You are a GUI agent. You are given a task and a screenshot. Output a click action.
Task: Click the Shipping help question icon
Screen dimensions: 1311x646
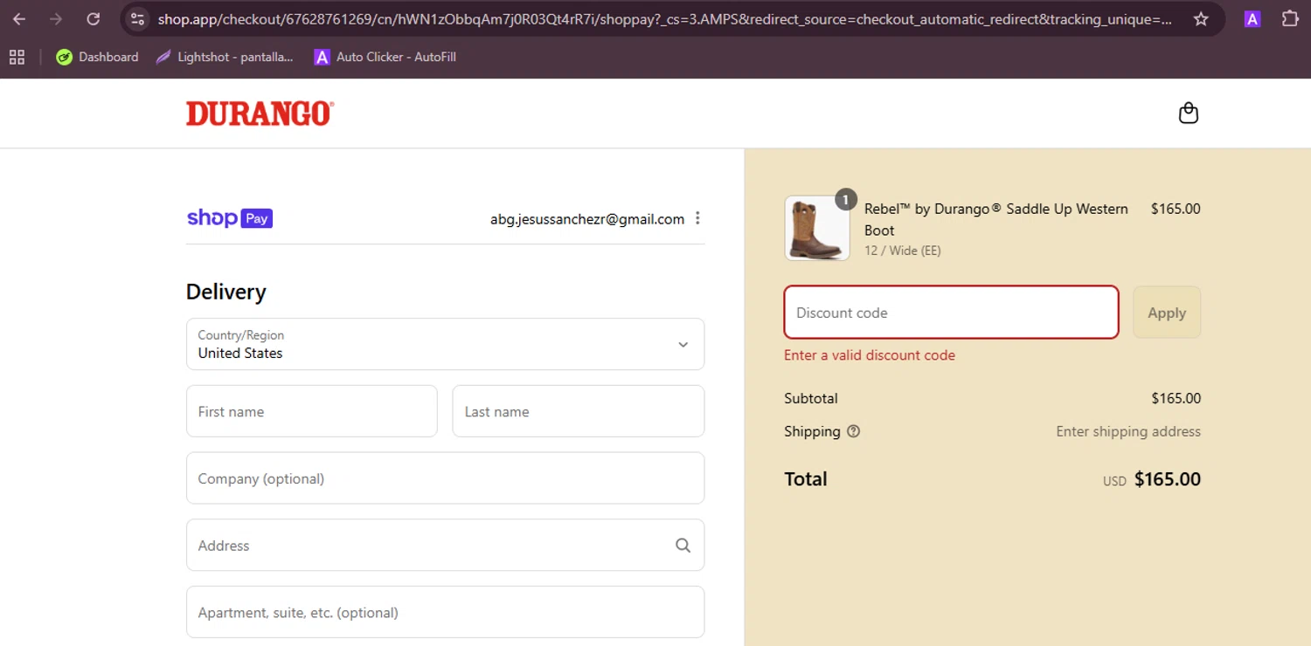pyautogui.click(x=854, y=431)
